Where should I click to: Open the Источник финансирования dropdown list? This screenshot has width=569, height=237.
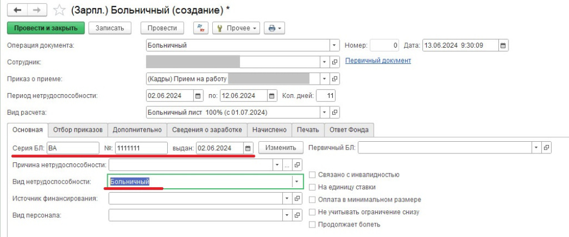pos(287,198)
